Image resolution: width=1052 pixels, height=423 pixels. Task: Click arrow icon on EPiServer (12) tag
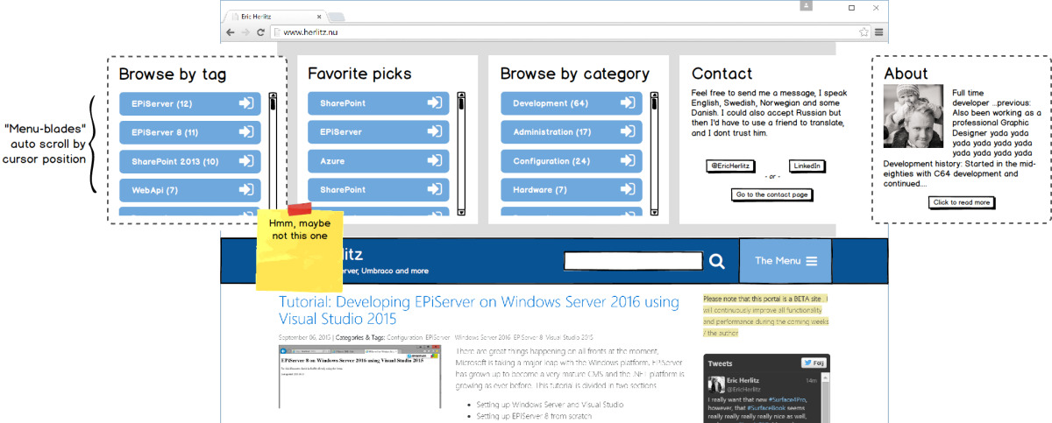[246, 104]
